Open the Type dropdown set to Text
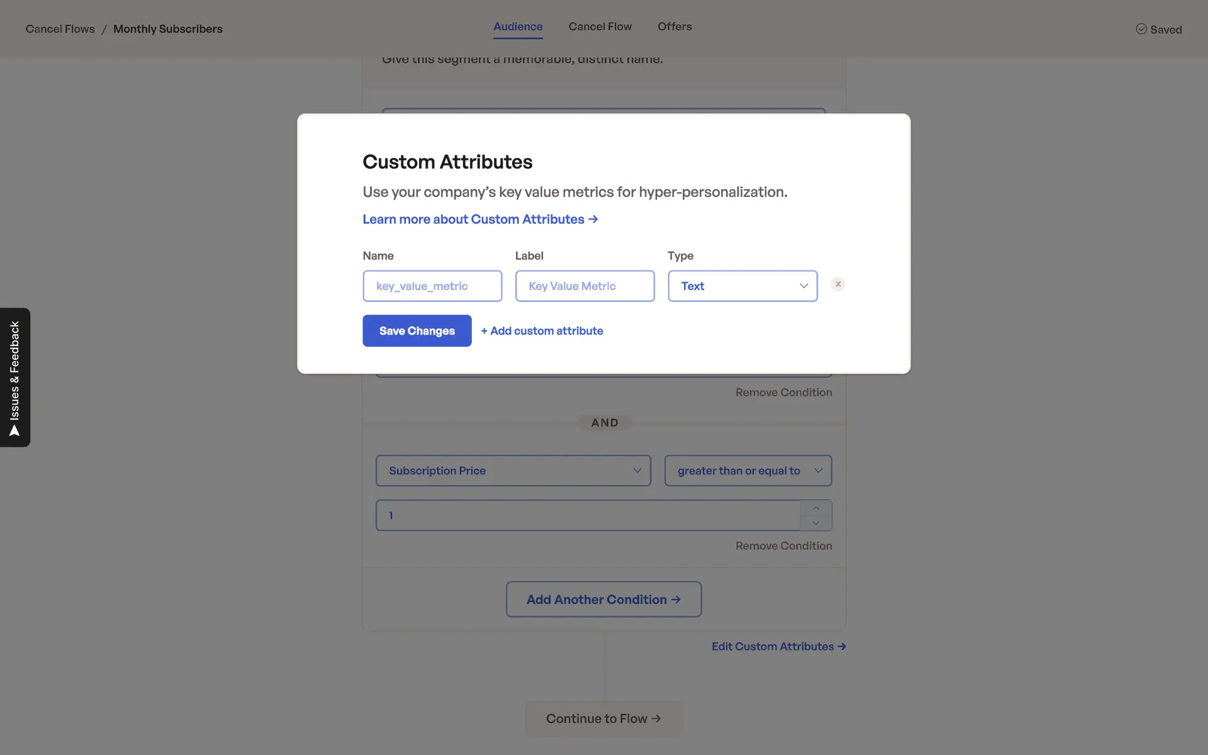This screenshot has width=1208, height=755. pos(742,286)
